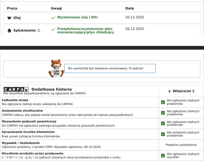Click the checkmark beside Przepłukano/wymieniono płyn
This screenshot has width=204, height=161.
(x=53, y=29)
